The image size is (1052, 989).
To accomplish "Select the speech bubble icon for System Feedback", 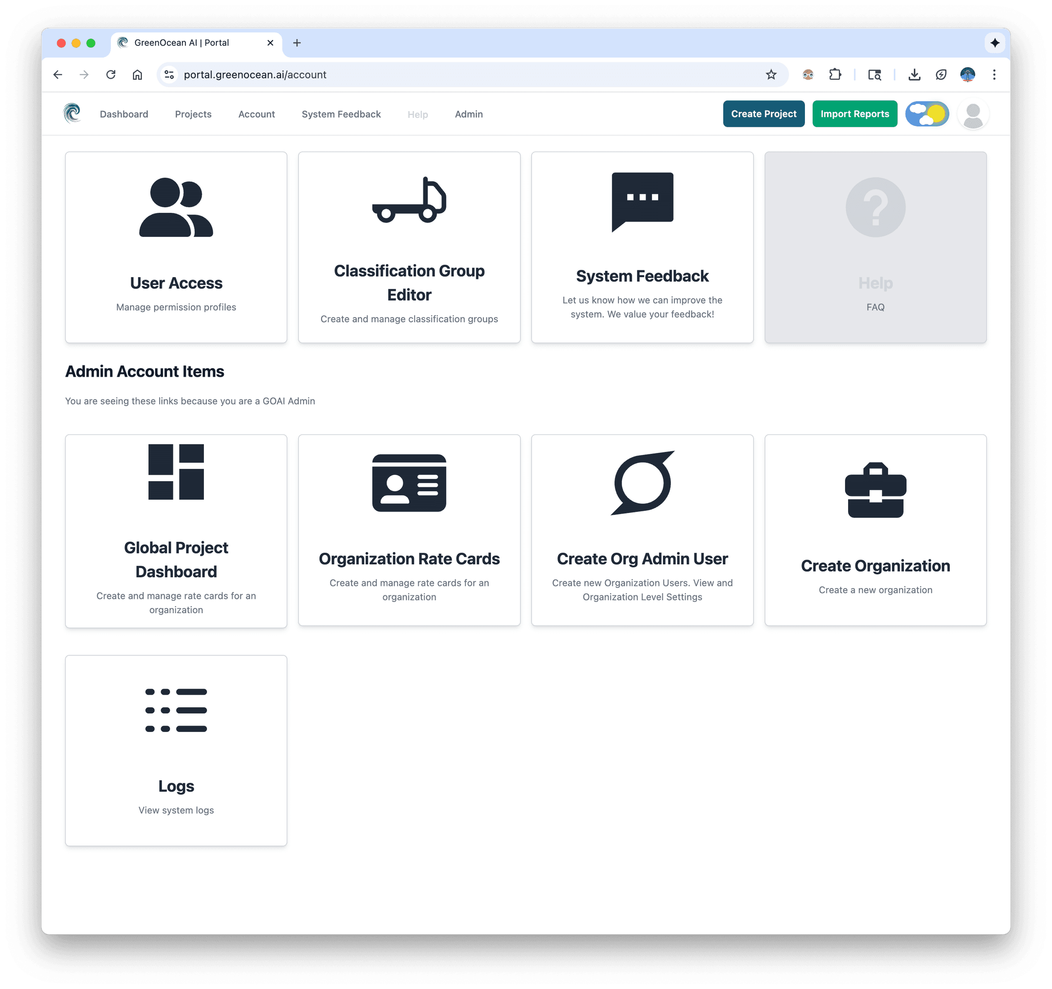I will 642,202.
